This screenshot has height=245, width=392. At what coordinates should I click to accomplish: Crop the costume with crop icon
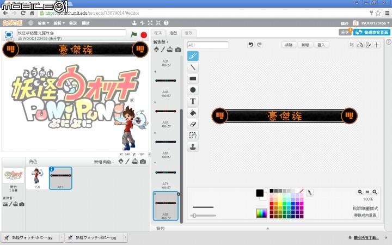coord(352,45)
